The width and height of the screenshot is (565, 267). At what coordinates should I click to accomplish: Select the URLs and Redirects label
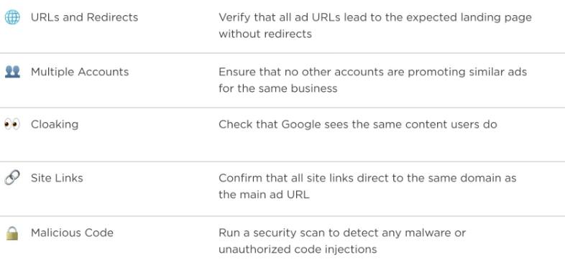[x=84, y=17]
